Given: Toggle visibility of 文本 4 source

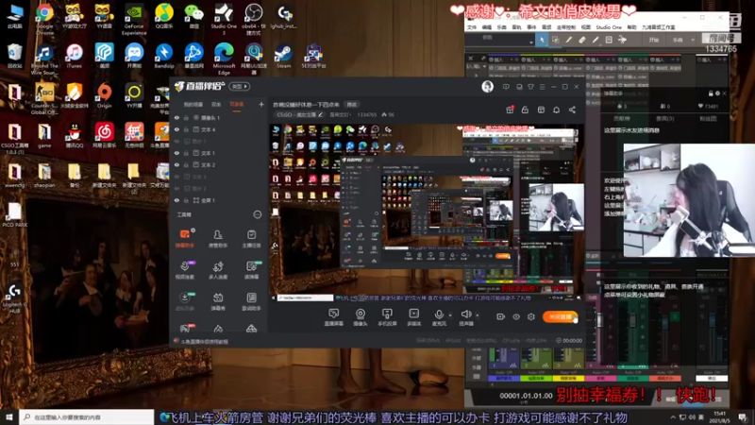Looking at the screenshot, I should point(176,129).
